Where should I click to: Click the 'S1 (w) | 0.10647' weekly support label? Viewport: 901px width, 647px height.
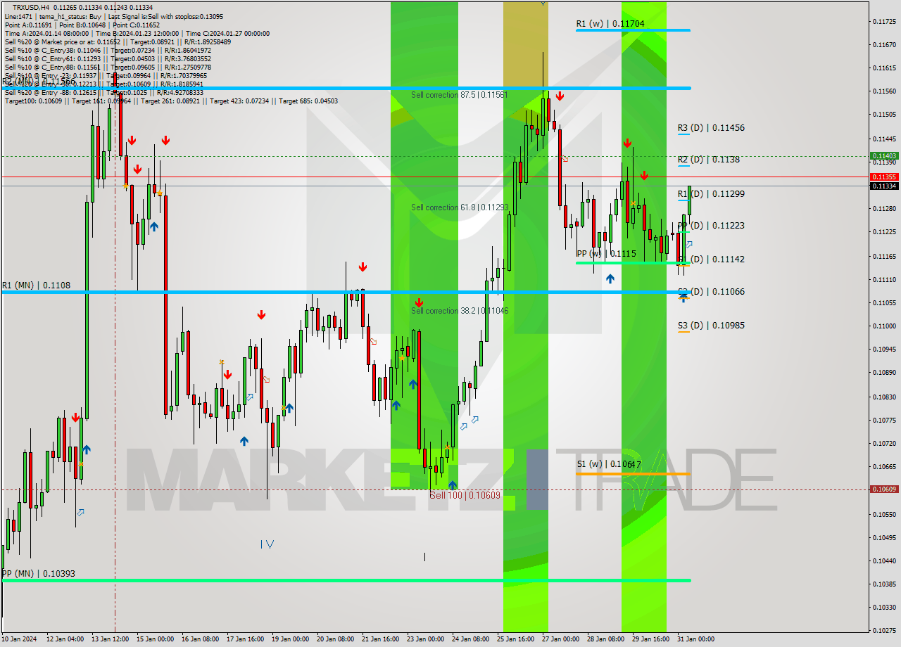tap(609, 464)
